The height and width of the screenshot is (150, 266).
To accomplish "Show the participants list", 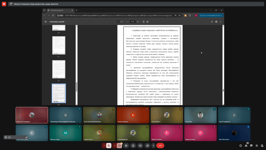I will tap(246, 146).
